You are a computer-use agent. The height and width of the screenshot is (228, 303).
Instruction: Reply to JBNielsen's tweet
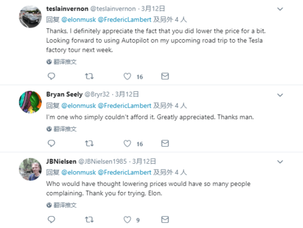tap(51, 219)
